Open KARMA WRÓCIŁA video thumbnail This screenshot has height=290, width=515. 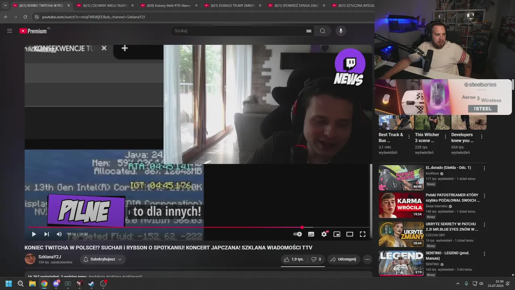point(401,205)
